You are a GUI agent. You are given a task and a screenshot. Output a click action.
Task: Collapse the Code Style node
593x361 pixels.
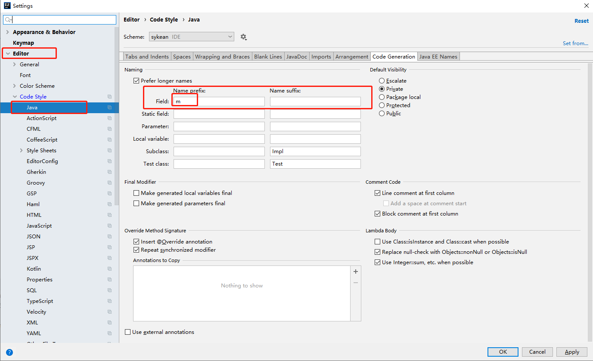(x=15, y=97)
